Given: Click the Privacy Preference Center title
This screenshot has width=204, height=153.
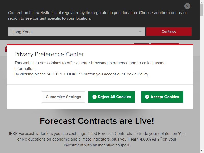Looking at the screenshot, I should click(49, 54).
